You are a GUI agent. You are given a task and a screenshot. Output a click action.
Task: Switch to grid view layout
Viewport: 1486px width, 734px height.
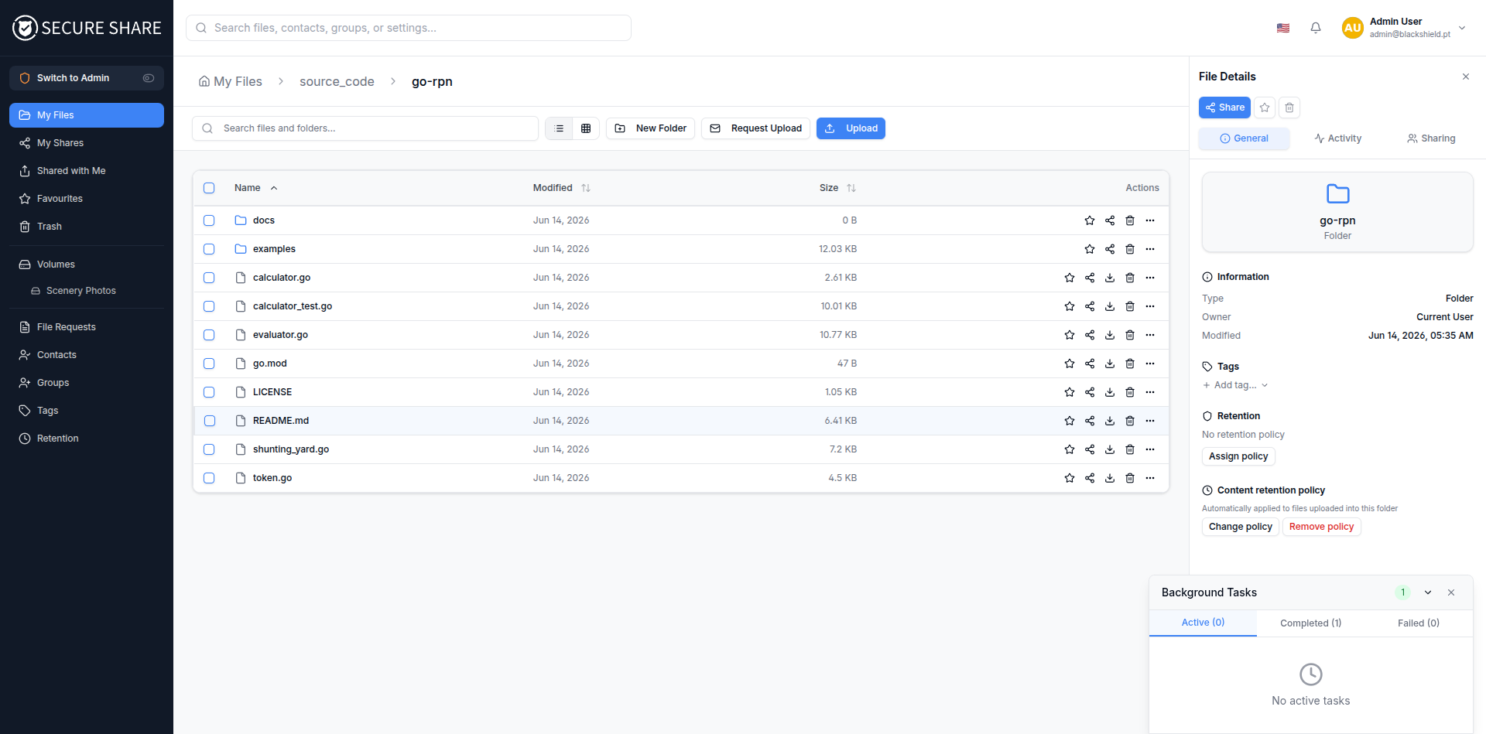click(x=586, y=128)
